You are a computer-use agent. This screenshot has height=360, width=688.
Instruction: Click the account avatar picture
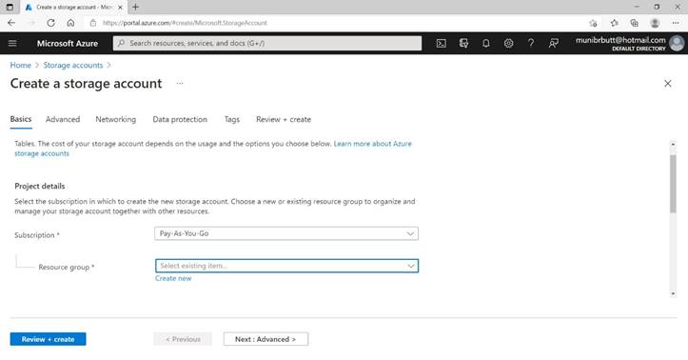click(677, 43)
